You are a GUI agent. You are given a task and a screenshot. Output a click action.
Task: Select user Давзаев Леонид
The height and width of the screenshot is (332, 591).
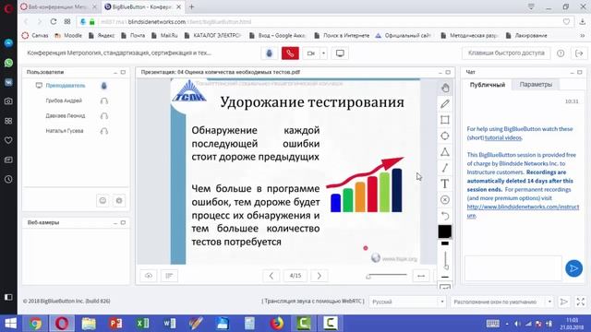(66, 115)
